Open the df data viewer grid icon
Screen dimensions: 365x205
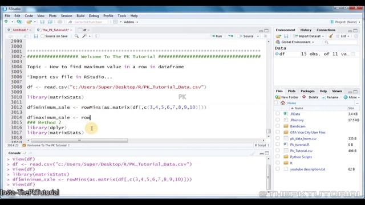(x=353, y=54)
